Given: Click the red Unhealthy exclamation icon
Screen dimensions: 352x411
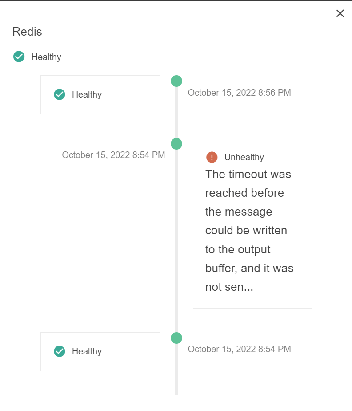Looking at the screenshot, I should coord(212,157).
